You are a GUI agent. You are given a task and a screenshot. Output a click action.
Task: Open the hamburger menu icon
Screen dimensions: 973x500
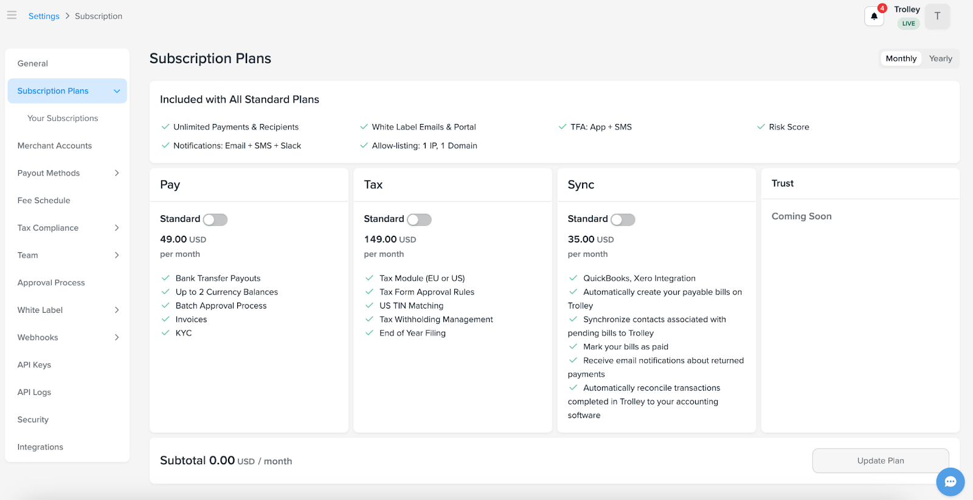12,15
